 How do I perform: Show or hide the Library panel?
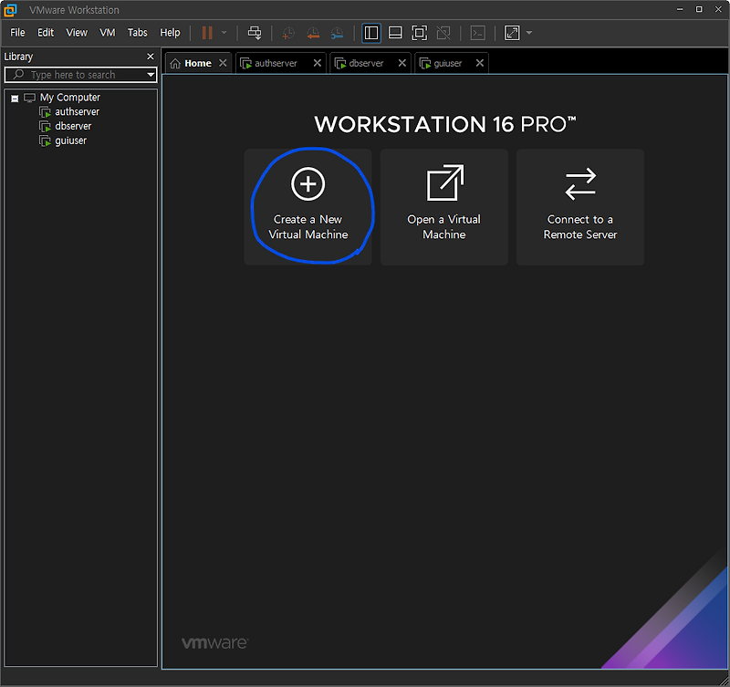(x=370, y=33)
